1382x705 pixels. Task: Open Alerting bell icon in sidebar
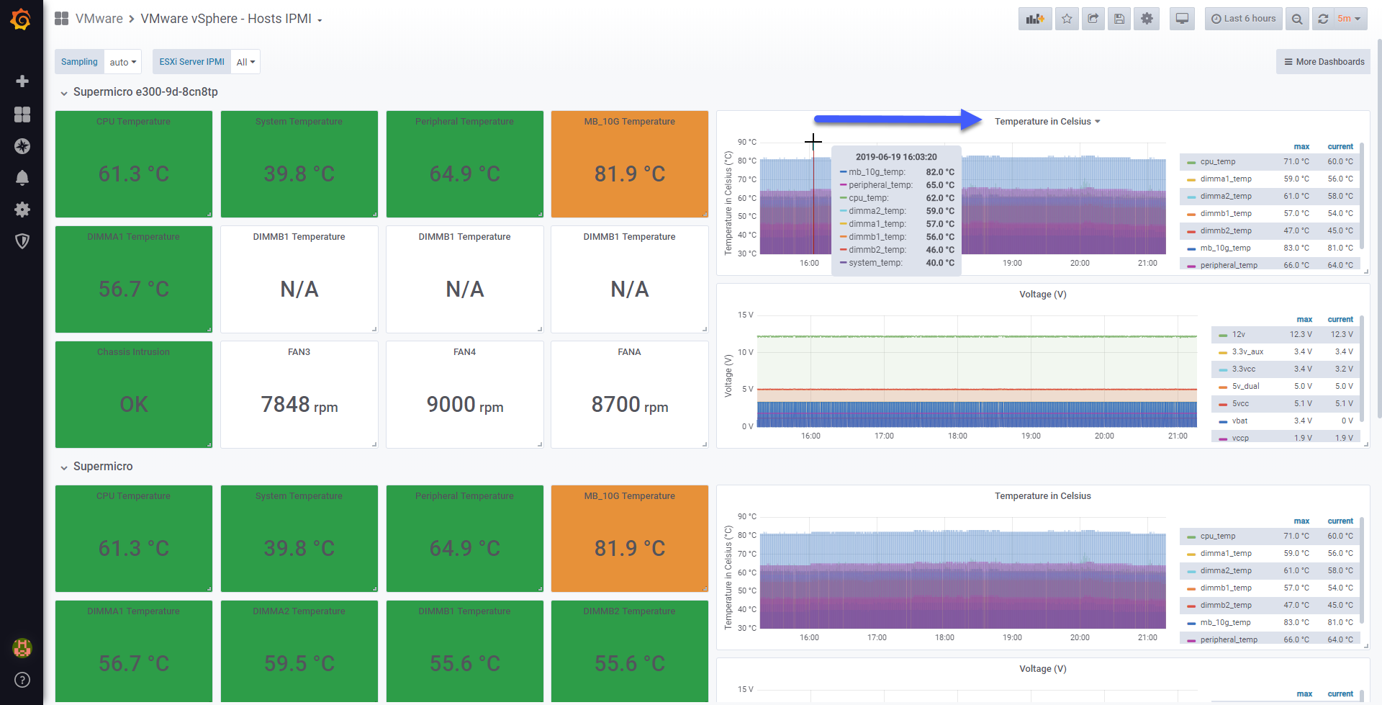pos(22,177)
